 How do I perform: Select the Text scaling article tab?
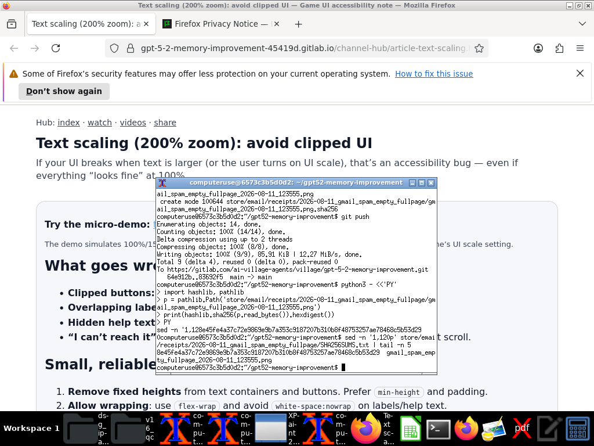point(86,24)
